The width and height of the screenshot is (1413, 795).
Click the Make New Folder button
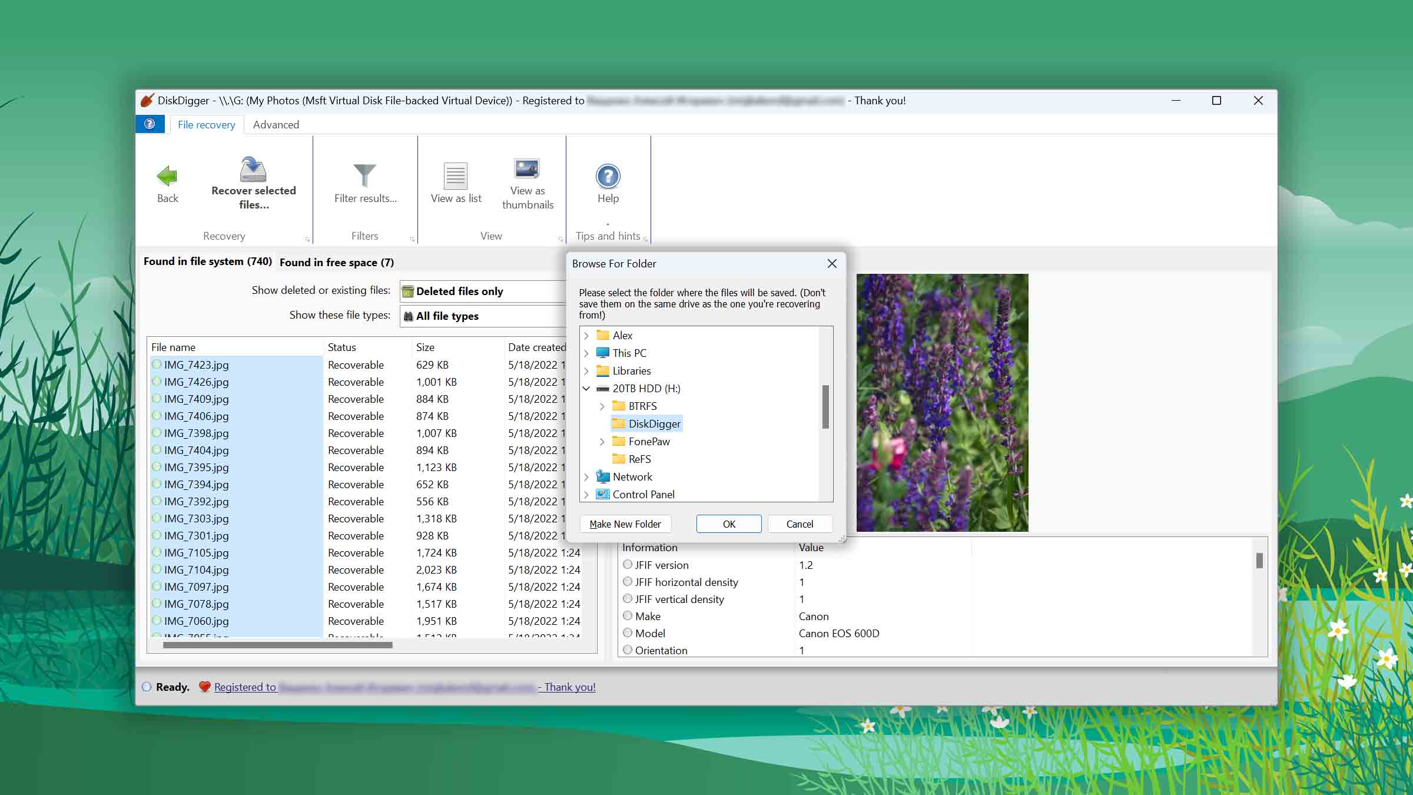click(x=625, y=524)
